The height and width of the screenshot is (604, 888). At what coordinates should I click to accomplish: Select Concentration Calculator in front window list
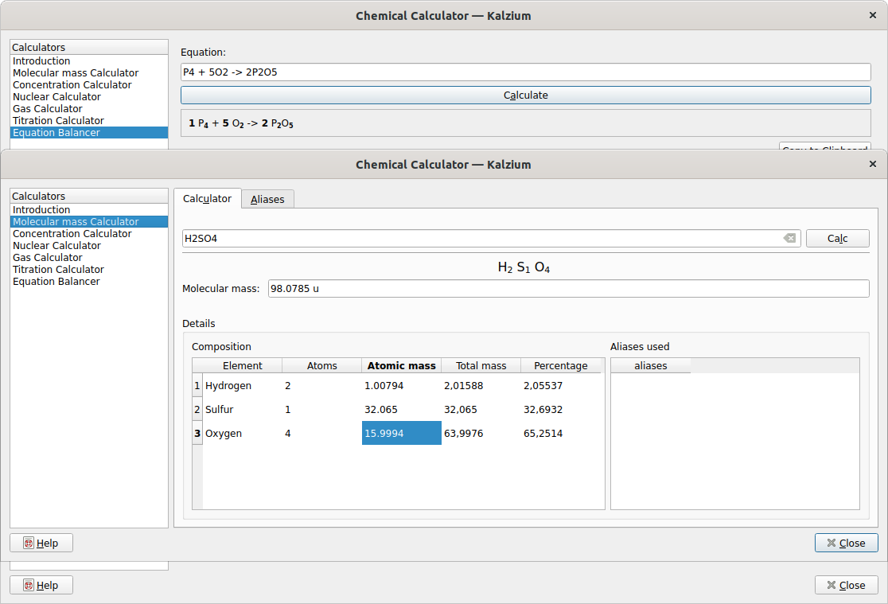click(72, 234)
